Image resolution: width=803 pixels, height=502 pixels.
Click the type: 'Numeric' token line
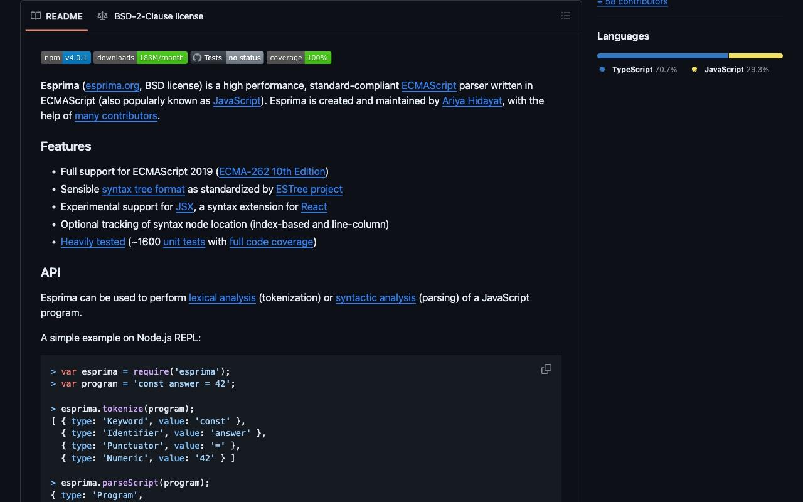[x=148, y=458]
